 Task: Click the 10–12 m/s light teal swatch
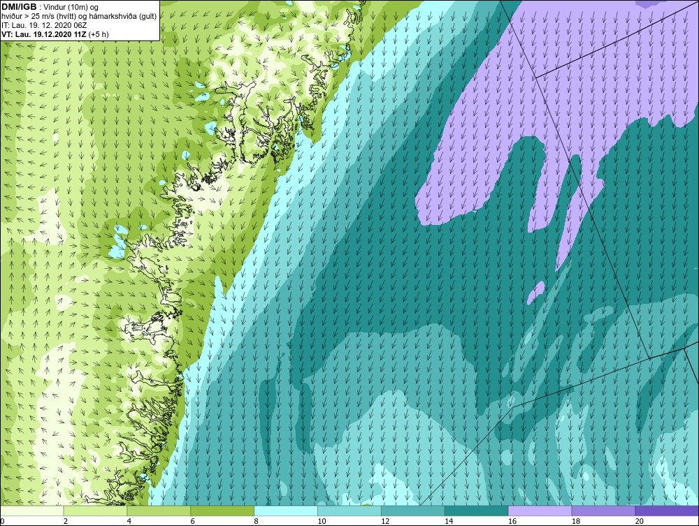pyautogui.click(x=349, y=511)
